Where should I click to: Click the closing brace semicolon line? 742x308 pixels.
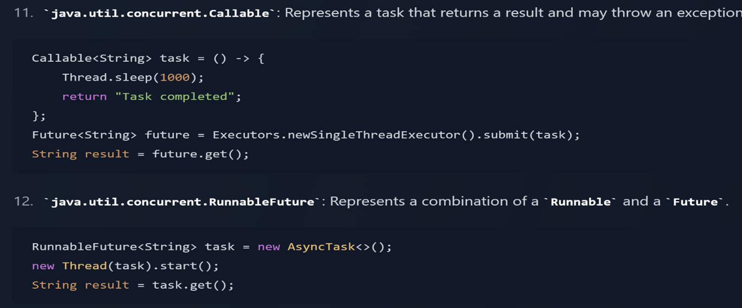[x=39, y=116]
